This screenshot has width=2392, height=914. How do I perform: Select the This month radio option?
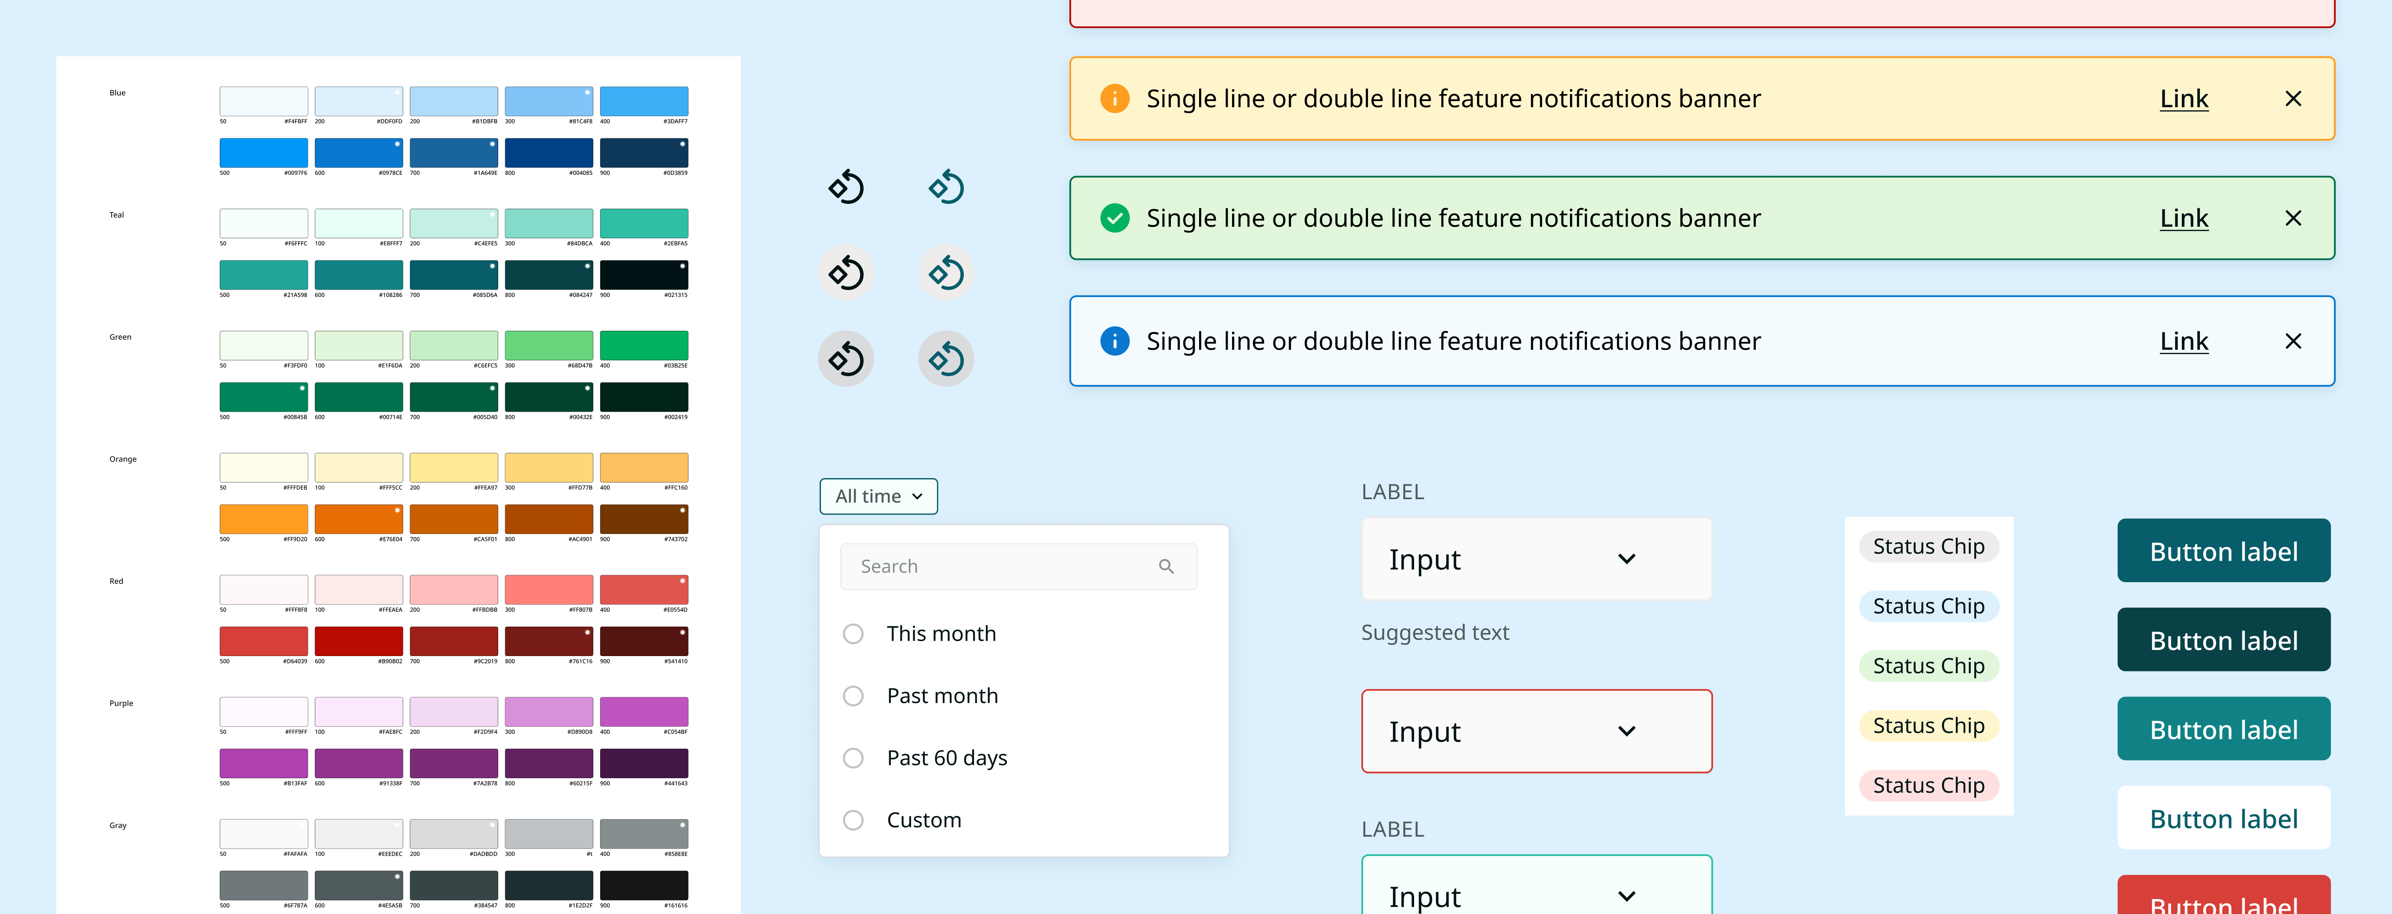coord(853,634)
